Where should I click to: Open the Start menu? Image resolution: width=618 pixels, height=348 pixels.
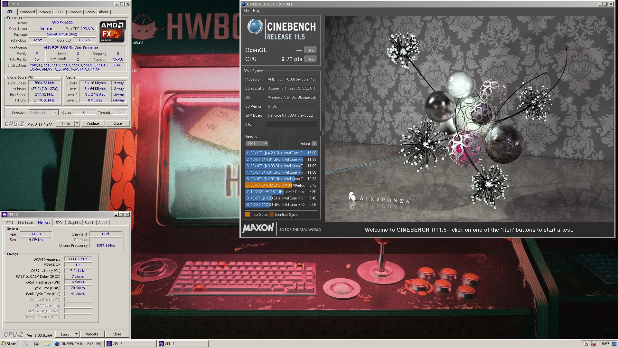tap(9, 344)
